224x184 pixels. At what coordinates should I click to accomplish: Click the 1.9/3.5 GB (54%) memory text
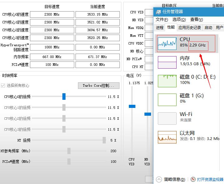click(195, 64)
